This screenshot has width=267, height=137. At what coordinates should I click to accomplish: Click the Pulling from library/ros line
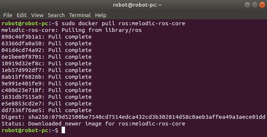tap(72, 30)
